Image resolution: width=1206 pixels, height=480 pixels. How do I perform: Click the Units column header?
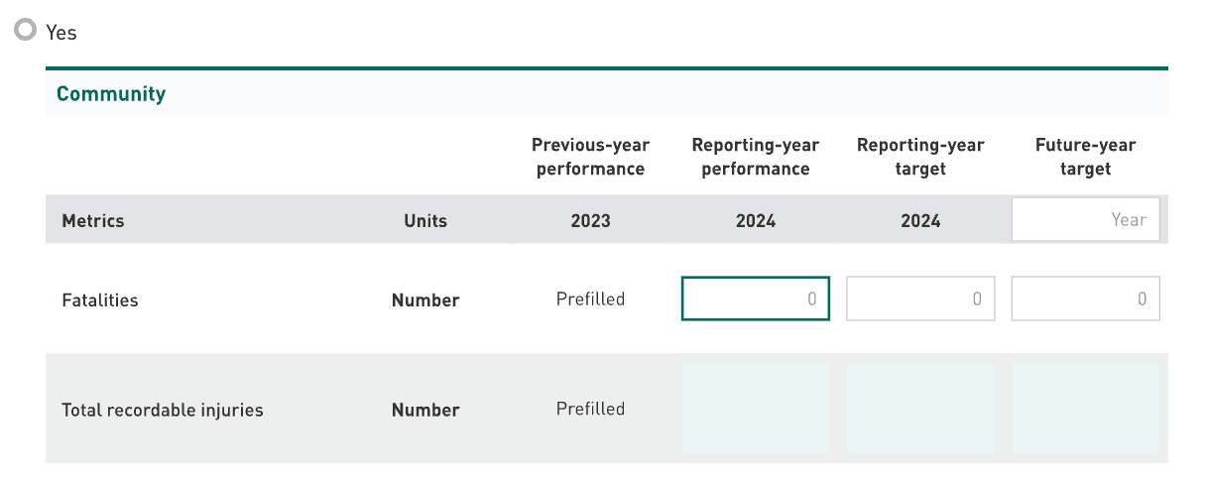tap(425, 220)
